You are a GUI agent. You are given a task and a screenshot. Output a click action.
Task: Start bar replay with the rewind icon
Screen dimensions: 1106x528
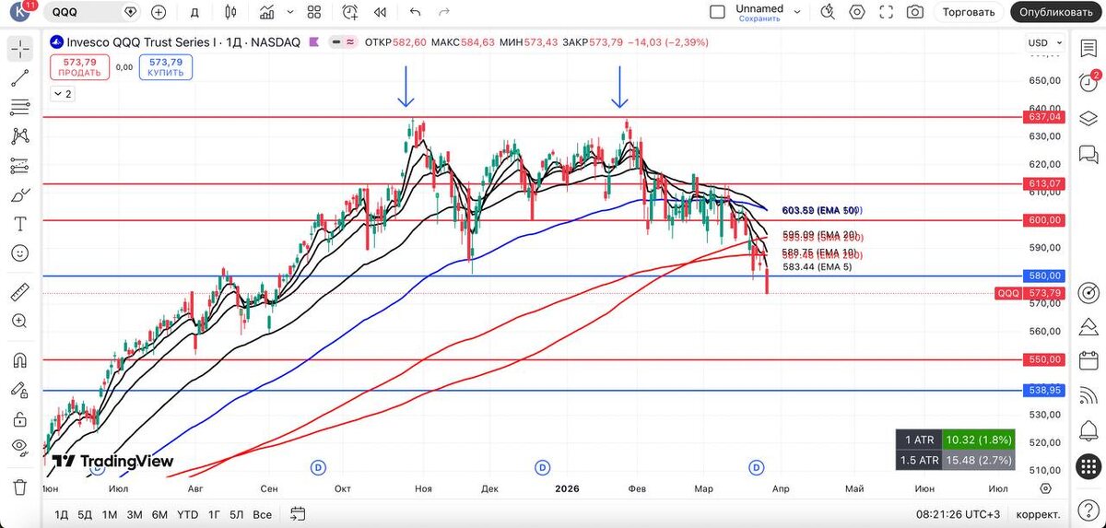[x=380, y=12]
